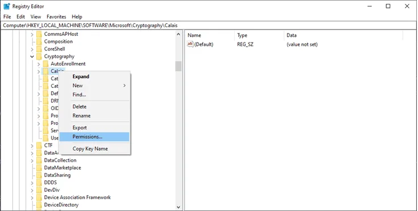Click the tree scrollbar up arrow
Screen dimensions: 418x211
point(178,34)
